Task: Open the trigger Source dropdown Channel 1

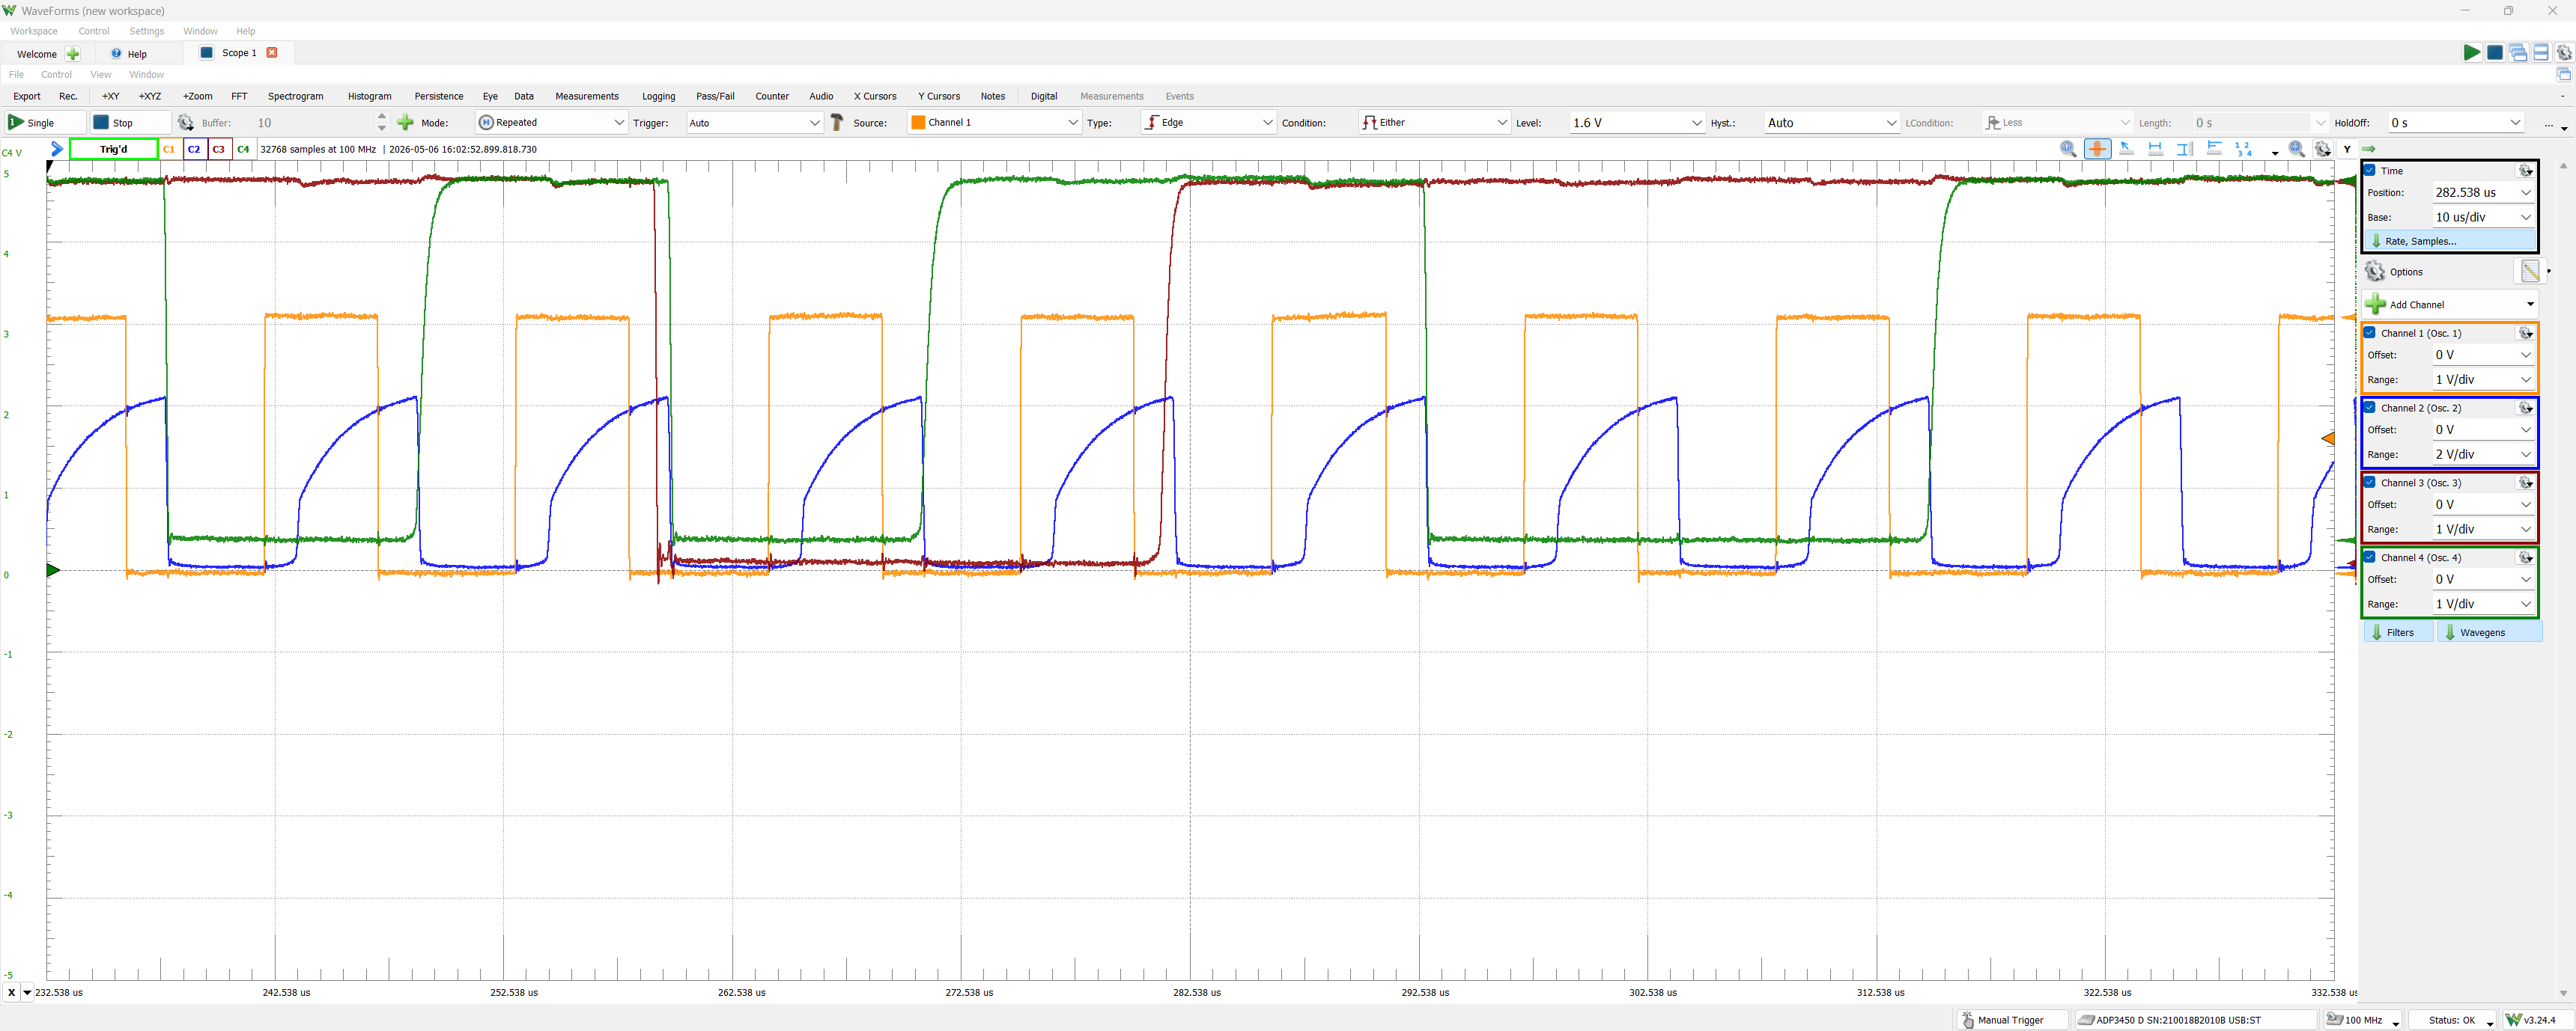Action: [x=994, y=123]
